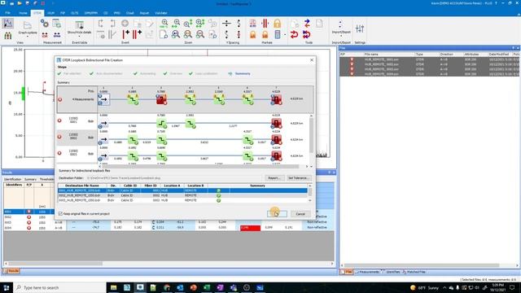The height and width of the screenshot is (293, 521).
Task: Select the 0003 measurement row in summary list
Action: click(x=77, y=153)
